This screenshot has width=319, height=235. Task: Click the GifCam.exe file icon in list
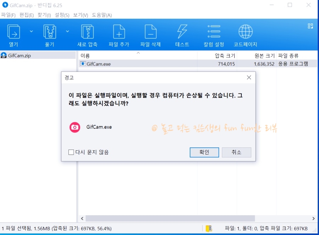coord(83,64)
